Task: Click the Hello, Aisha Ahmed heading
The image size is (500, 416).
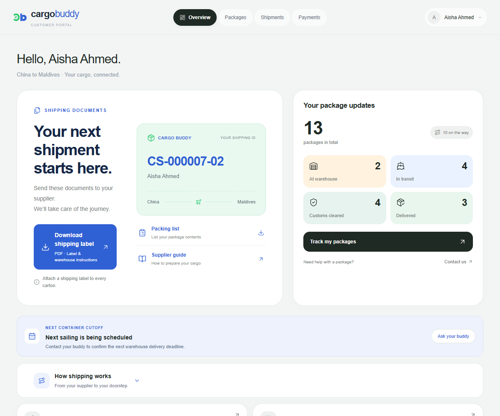Action: pyautogui.click(x=69, y=59)
